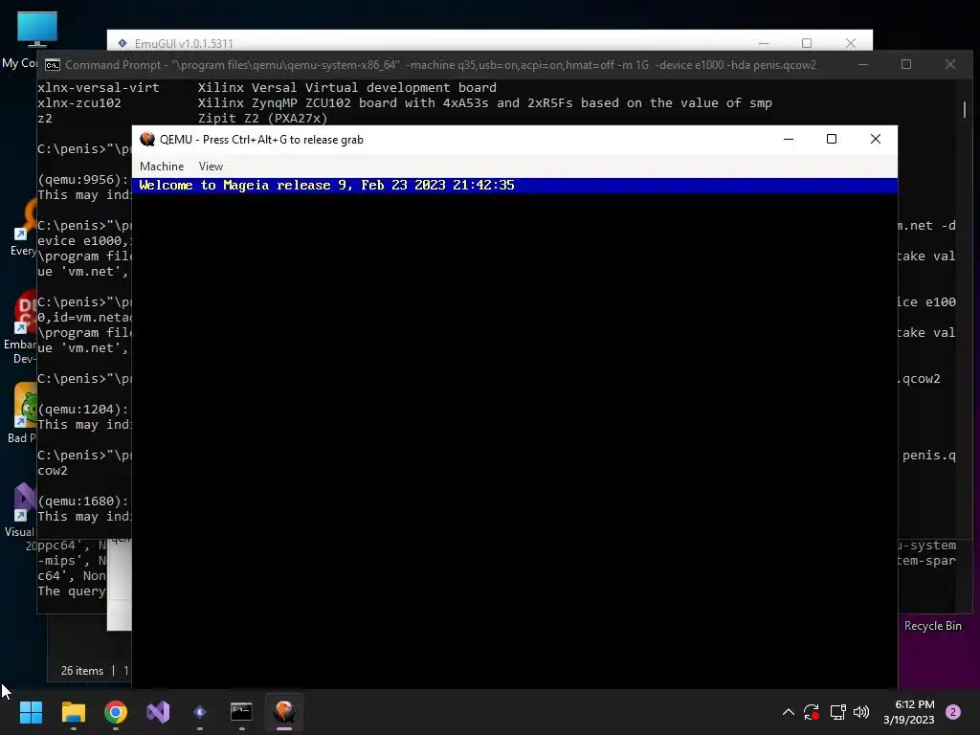Screen dimensions: 980x735
Task: Open the clock showing 6:12 PM
Action: (x=909, y=712)
